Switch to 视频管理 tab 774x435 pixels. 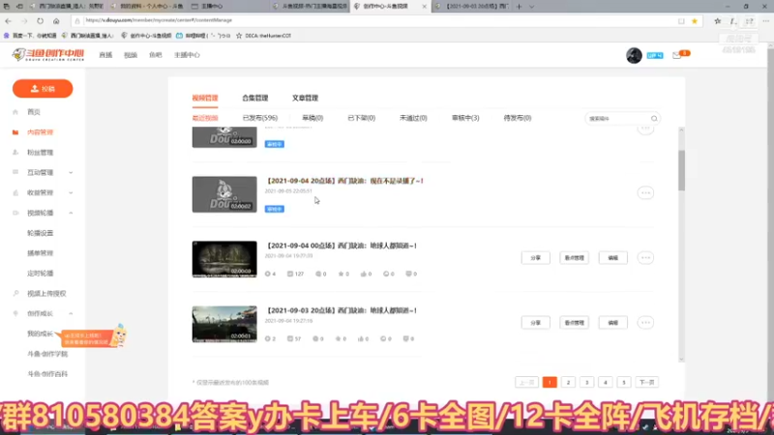point(205,99)
